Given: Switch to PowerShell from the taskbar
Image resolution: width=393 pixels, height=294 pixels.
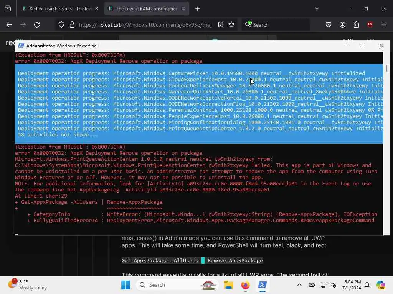Looking at the screenshot, I should pos(262,285).
